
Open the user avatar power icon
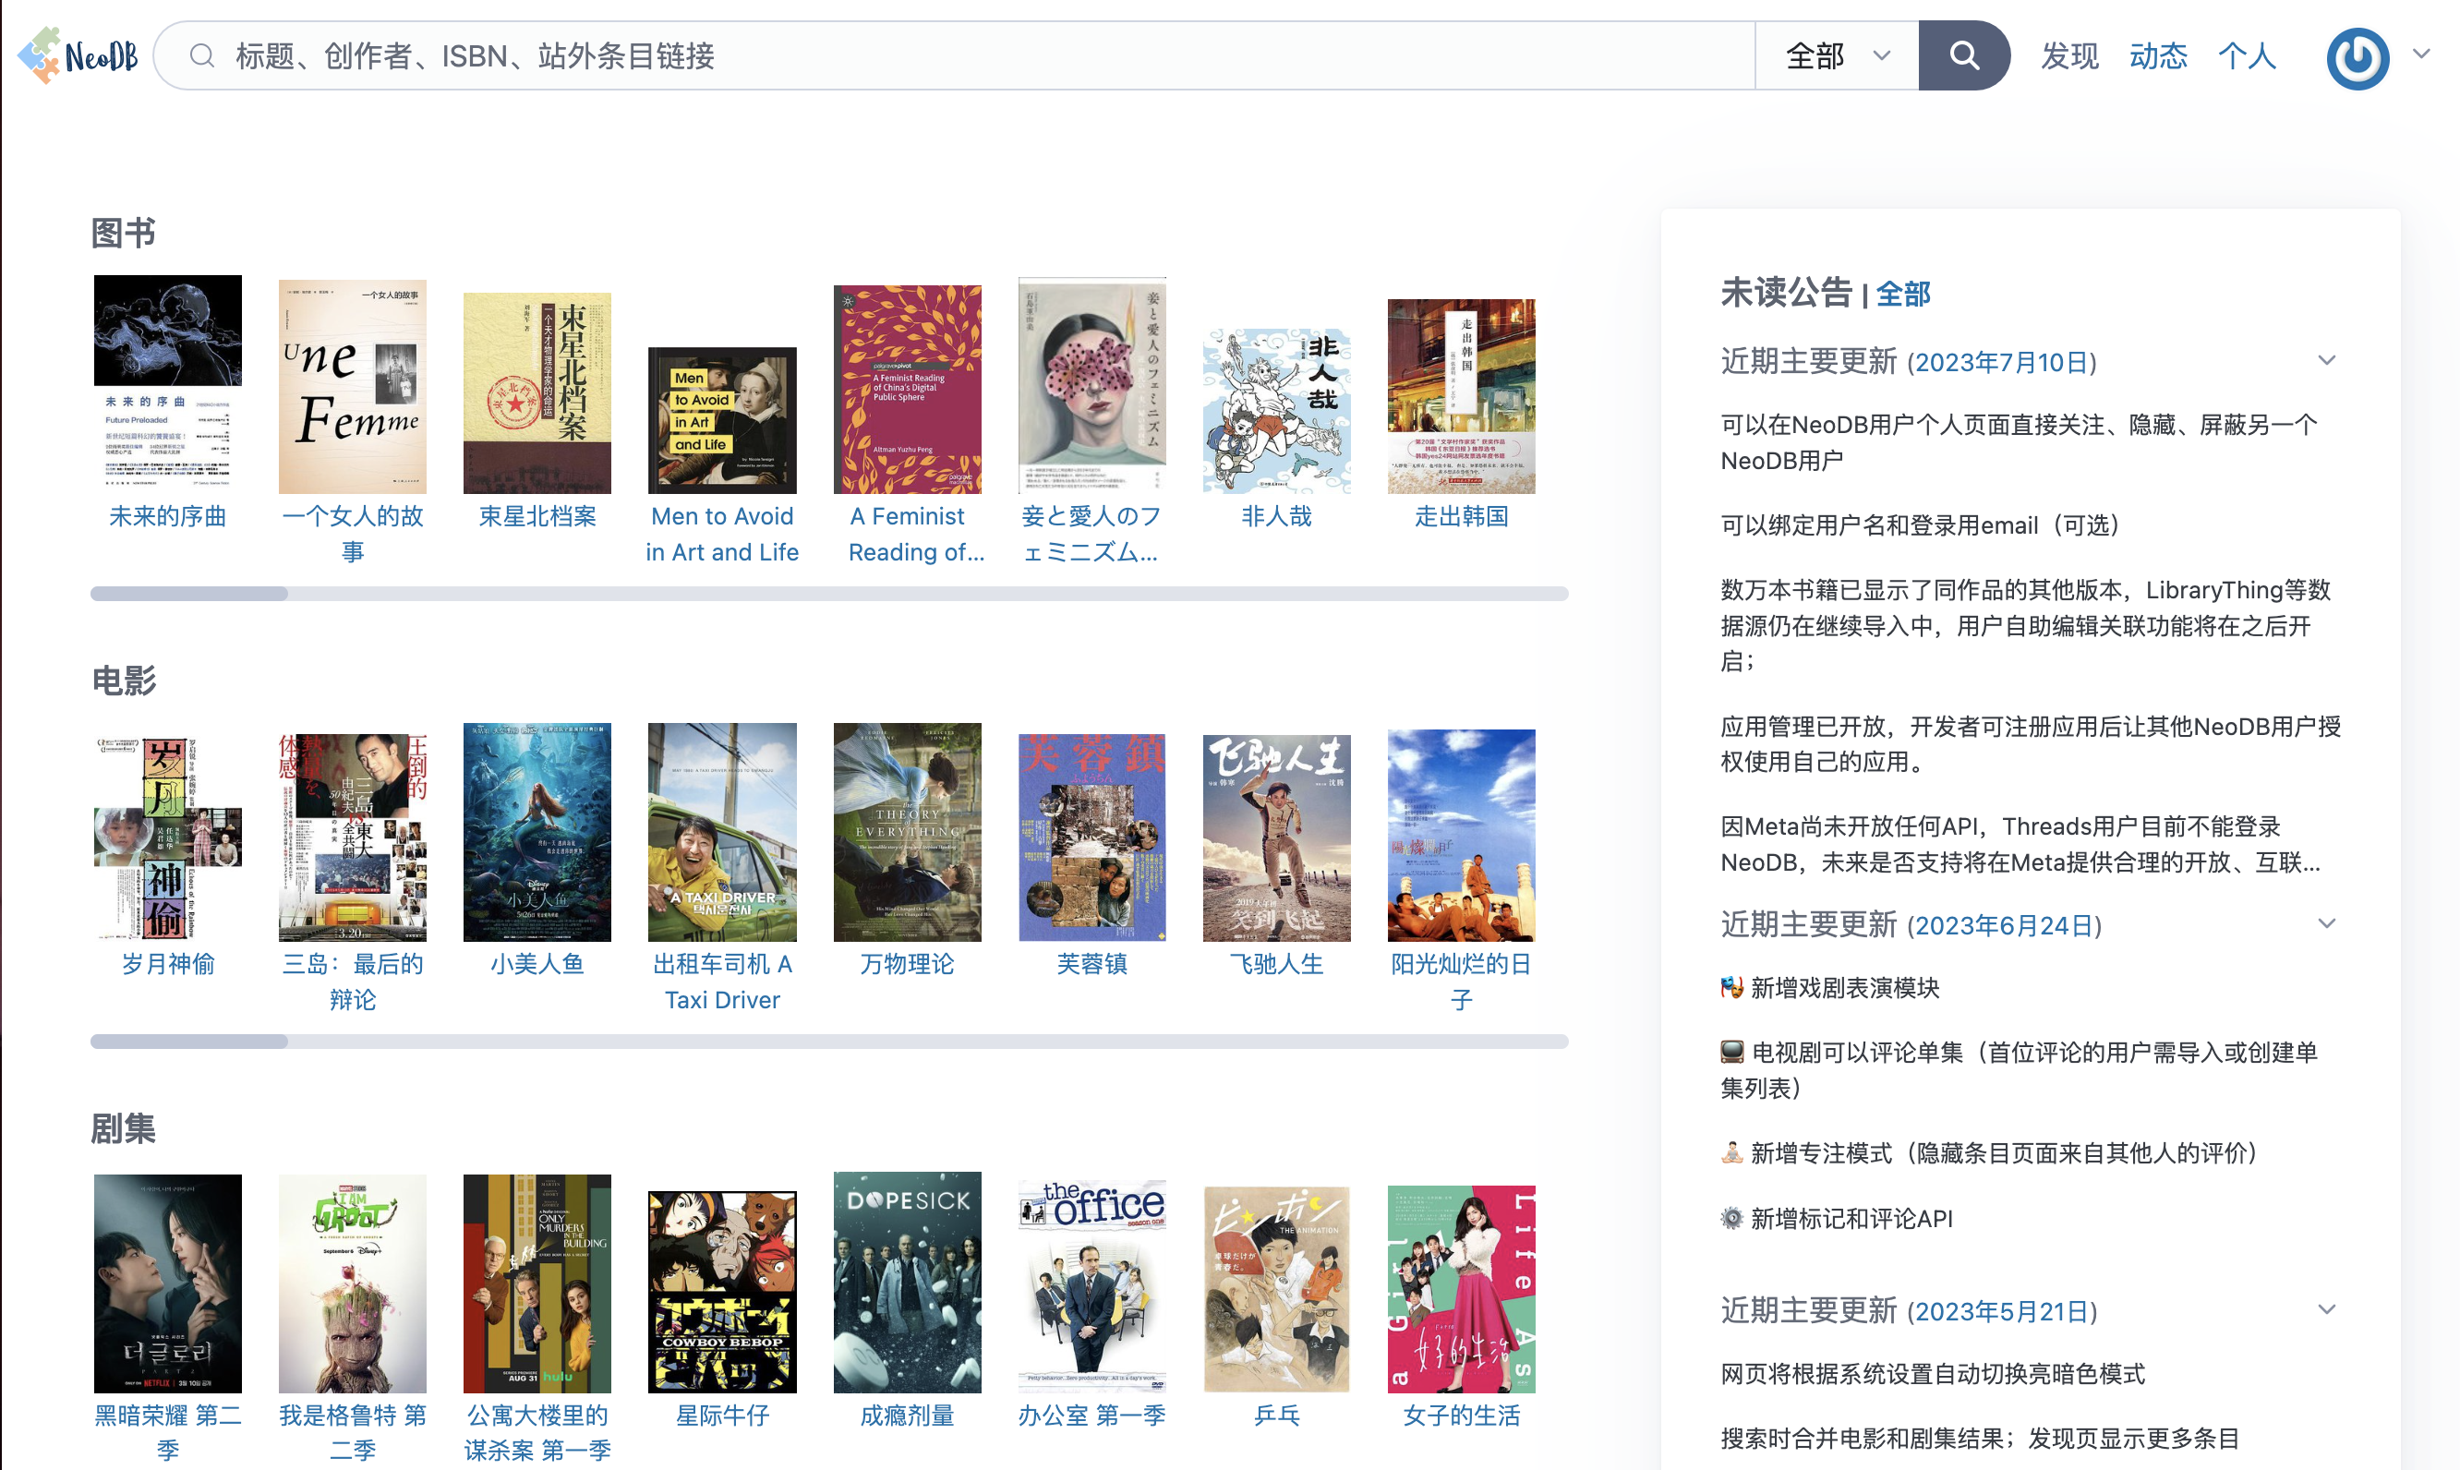pos(2357,57)
